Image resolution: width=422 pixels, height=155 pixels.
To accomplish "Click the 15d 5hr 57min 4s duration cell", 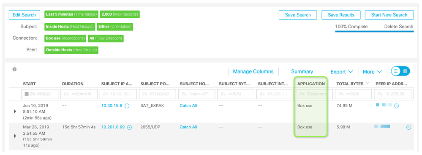I will pos(79,127).
